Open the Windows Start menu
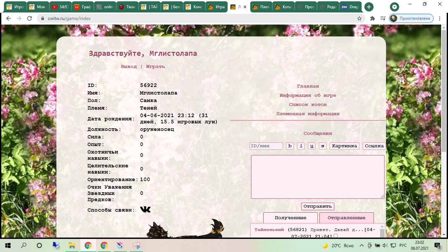This screenshot has height=252, width=448. click(x=8, y=245)
